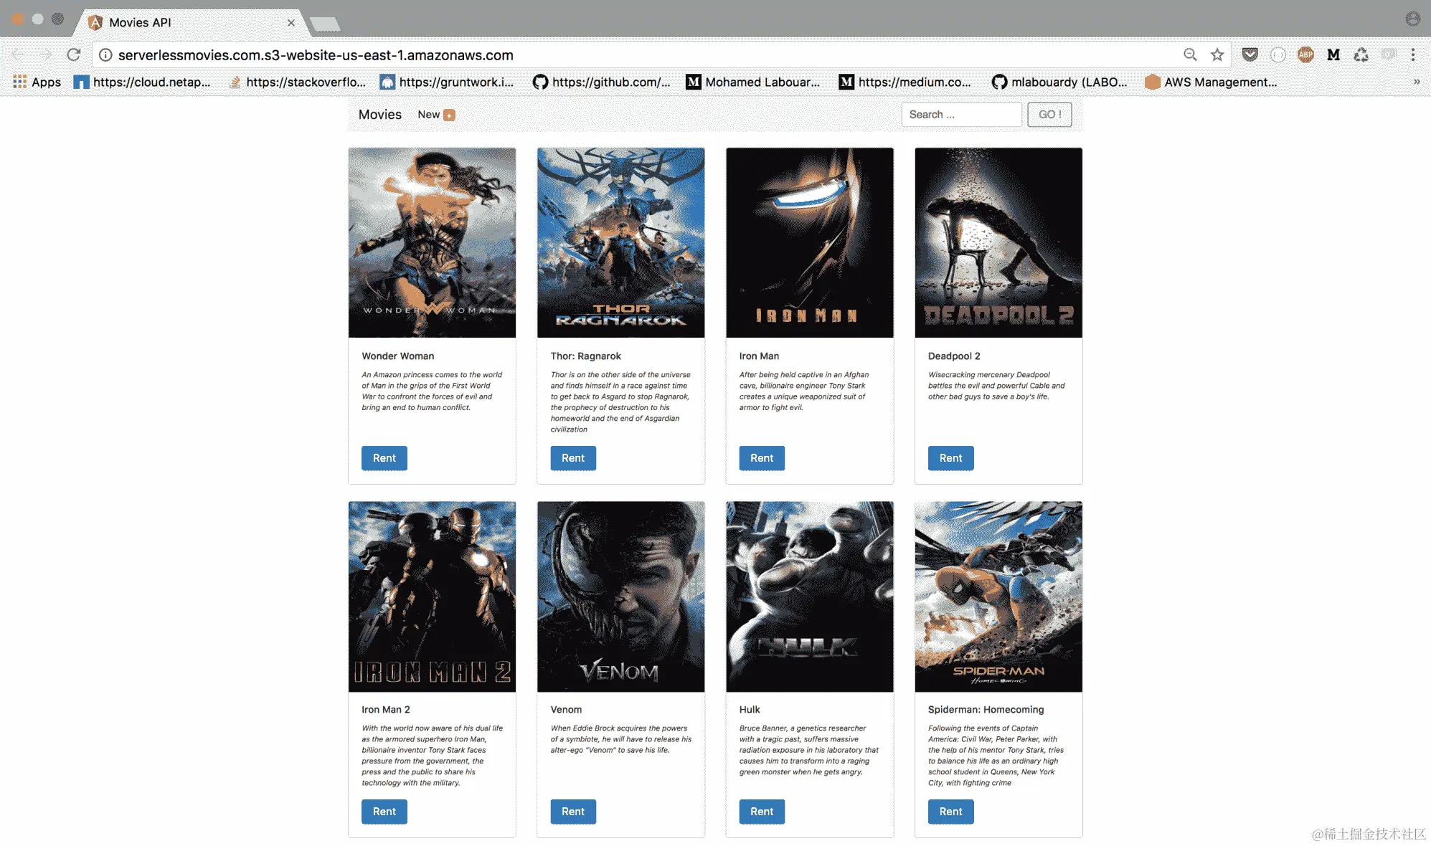Rent the Venom movie
The width and height of the screenshot is (1431, 846).
(572, 812)
